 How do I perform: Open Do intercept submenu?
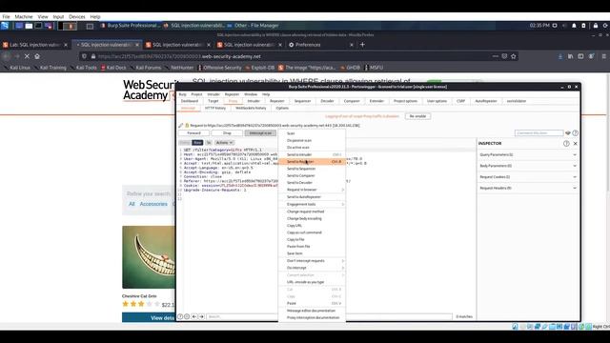coord(313,268)
